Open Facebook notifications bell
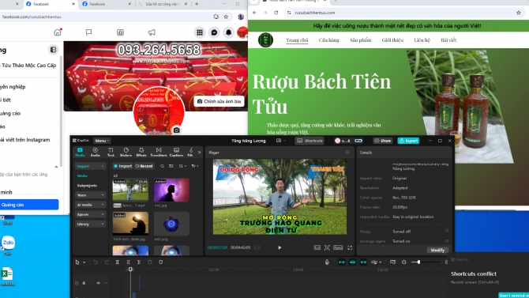529x298 pixels. (229, 32)
